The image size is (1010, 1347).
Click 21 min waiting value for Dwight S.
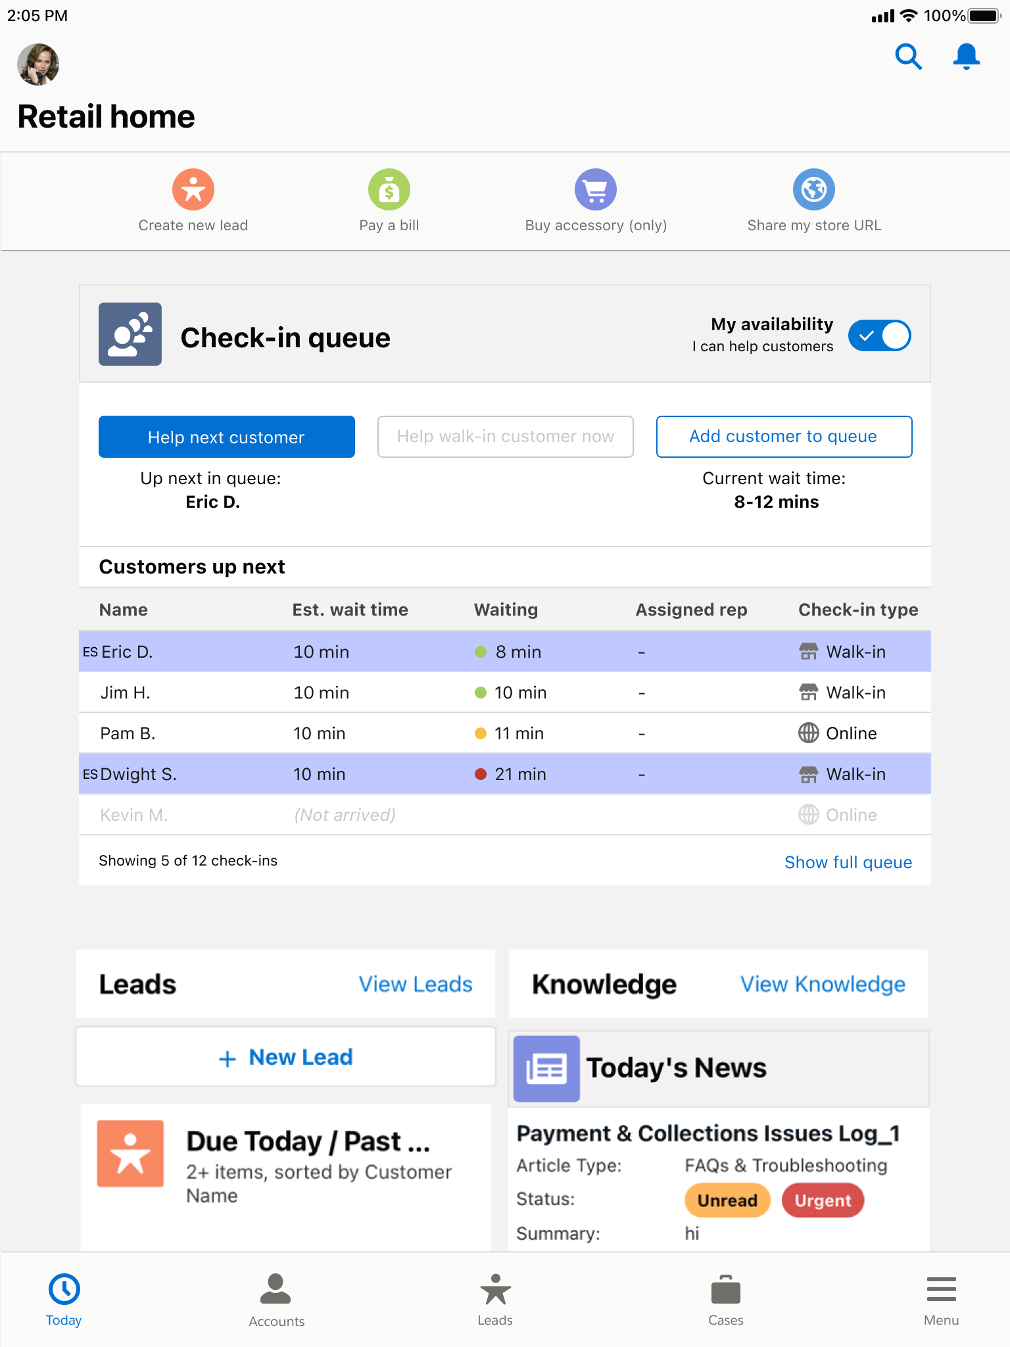click(520, 774)
